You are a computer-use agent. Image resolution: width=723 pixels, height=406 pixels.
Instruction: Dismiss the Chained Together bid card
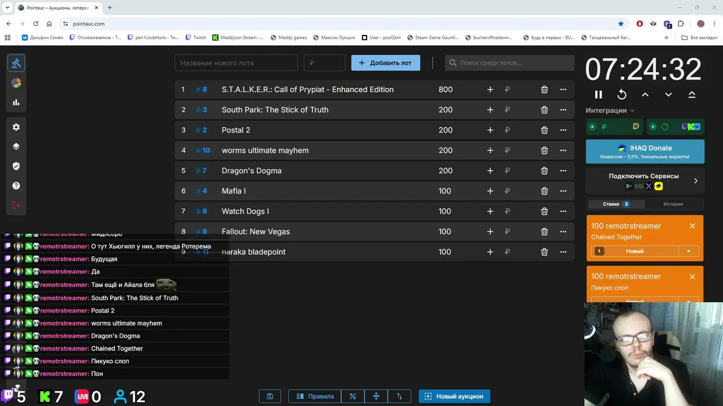(692, 226)
